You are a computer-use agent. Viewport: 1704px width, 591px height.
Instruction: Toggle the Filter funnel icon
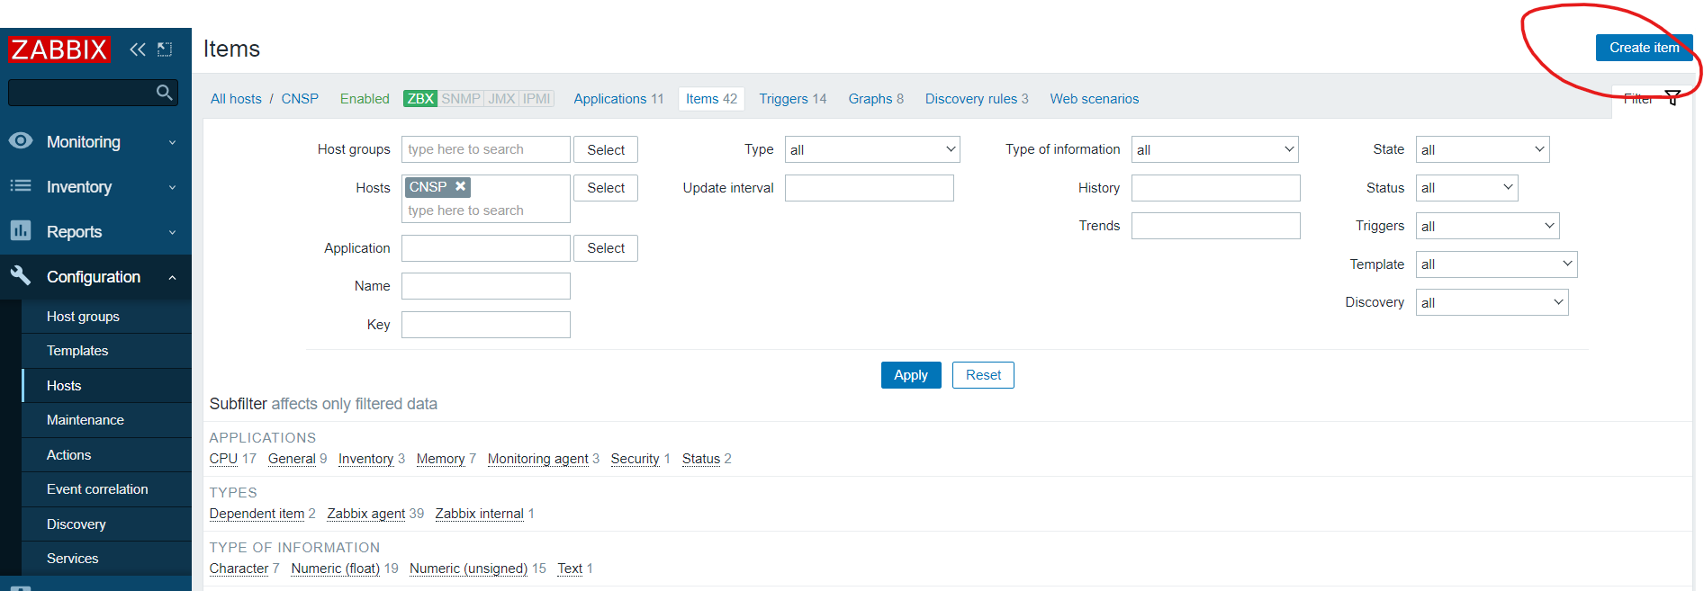[x=1672, y=98]
